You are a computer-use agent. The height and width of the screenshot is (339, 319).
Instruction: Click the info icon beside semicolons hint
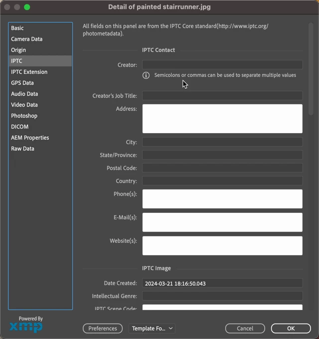point(146,75)
